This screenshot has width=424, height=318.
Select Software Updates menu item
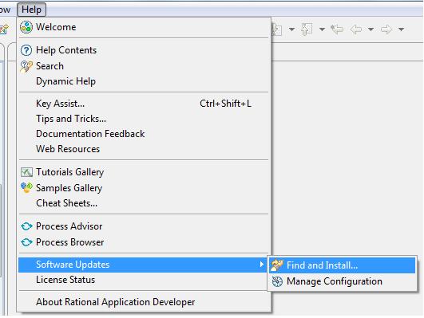coord(142,265)
